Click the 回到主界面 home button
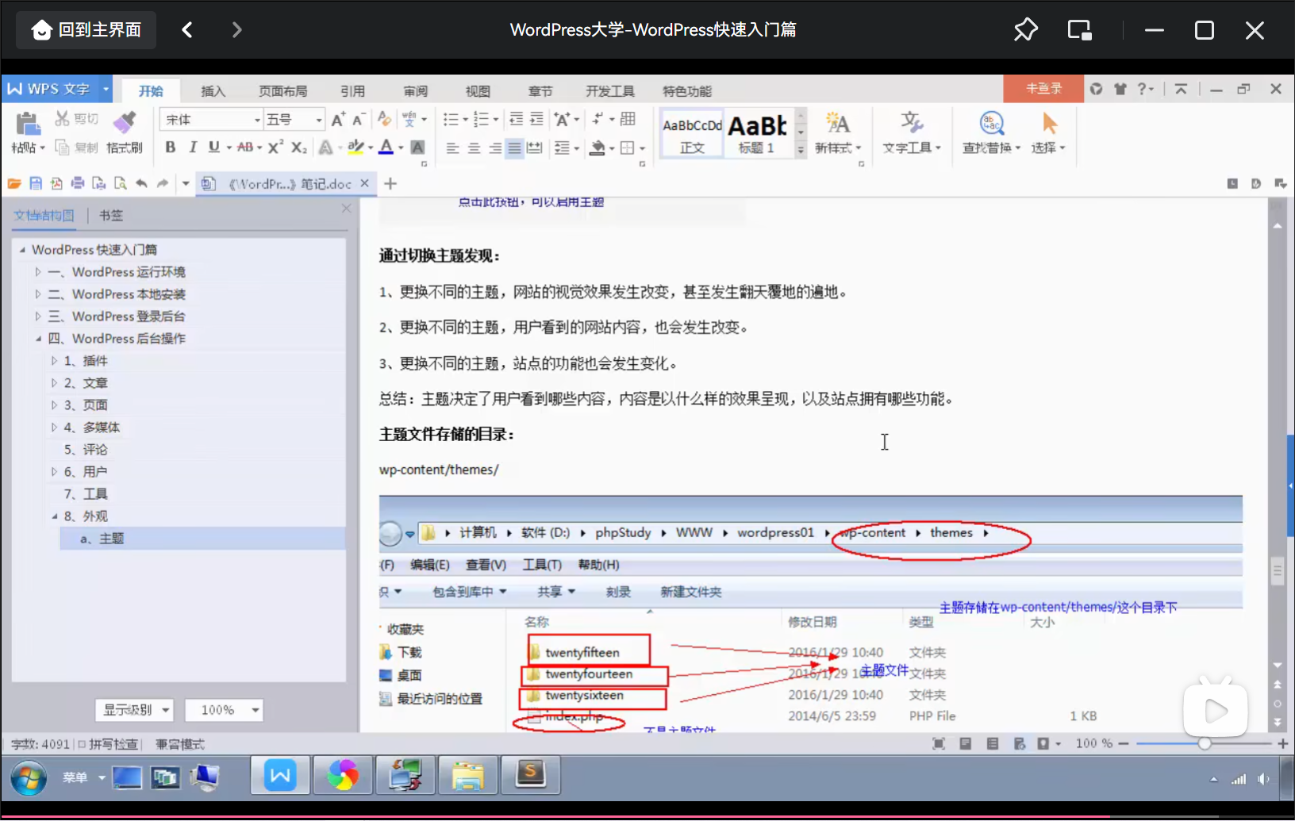The width and height of the screenshot is (1295, 821). (86, 30)
